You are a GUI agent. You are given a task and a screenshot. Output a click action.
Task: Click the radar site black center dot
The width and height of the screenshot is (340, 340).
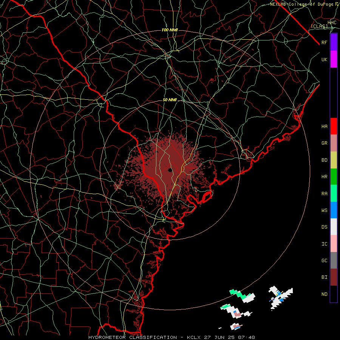click(x=170, y=170)
